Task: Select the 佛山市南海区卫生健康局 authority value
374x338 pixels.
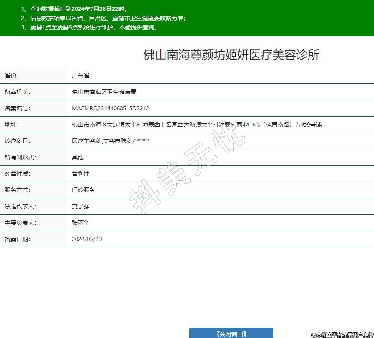Action: [x=104, y=92]
